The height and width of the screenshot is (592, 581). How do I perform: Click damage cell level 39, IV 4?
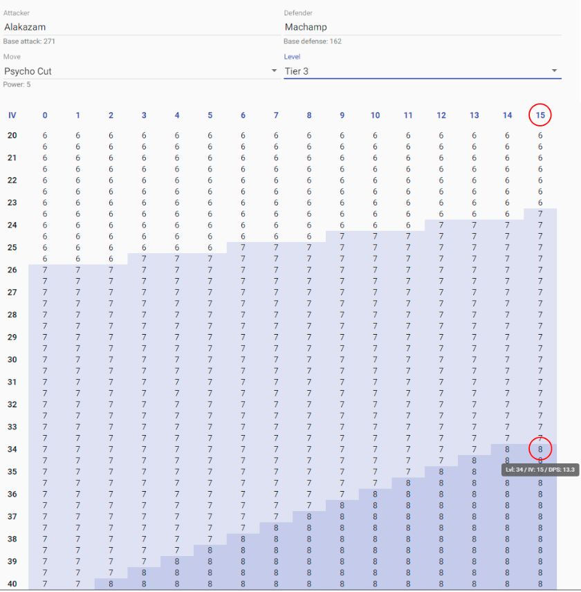click(x=177, y=562)
